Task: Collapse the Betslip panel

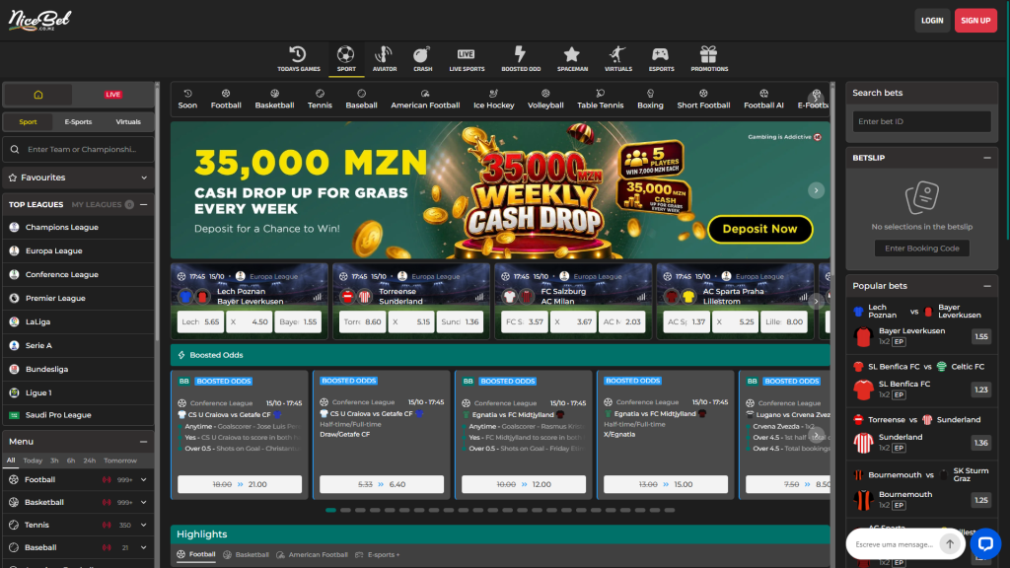Action: point(986,158)
